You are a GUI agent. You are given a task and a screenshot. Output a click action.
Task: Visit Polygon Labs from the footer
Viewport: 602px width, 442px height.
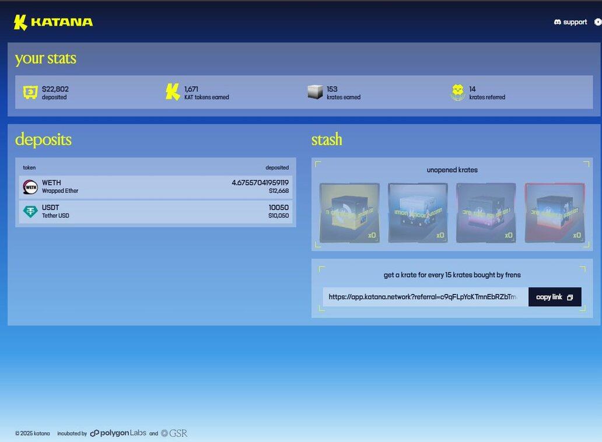tap(118, 433)
